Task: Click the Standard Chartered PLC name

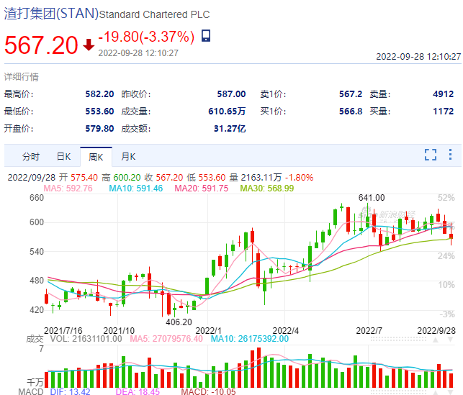Action: coord(154,14)
